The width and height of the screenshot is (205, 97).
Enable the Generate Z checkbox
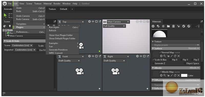[x=153, y=63]
